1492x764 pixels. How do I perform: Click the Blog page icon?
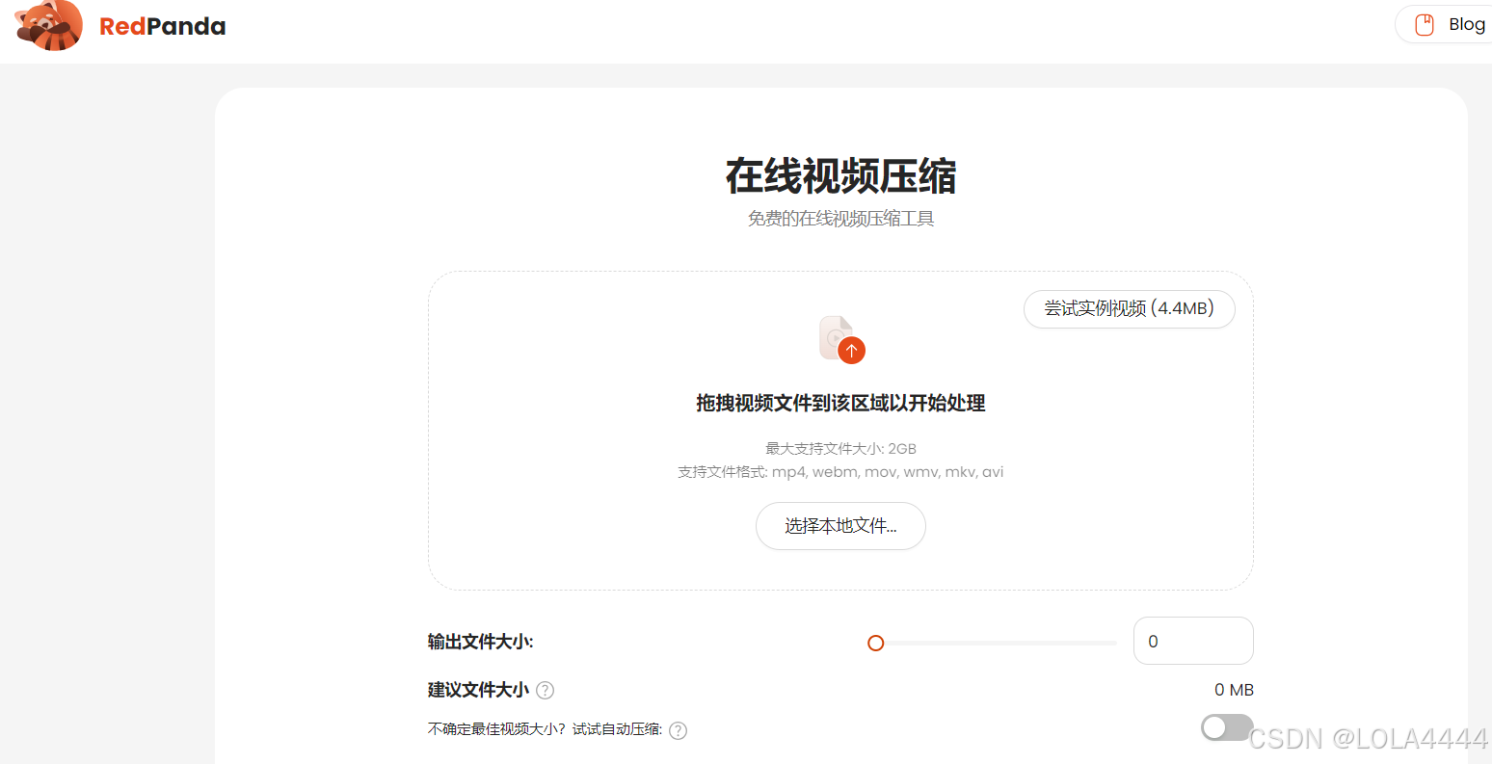point(1425,24)
